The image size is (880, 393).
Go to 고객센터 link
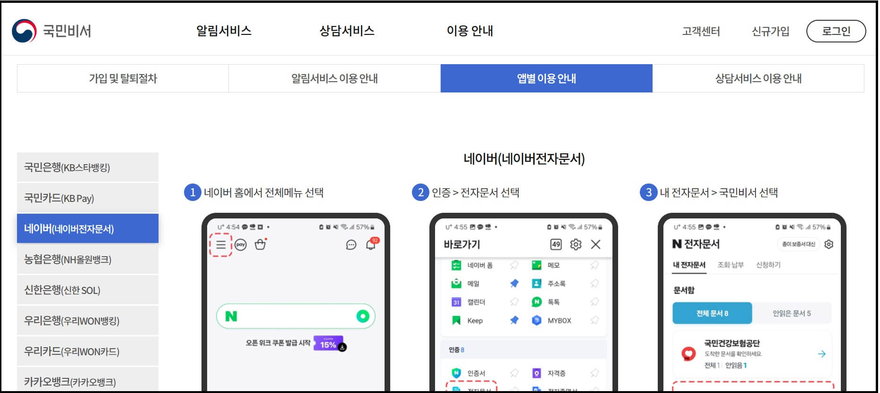click(x=701, y=31)
